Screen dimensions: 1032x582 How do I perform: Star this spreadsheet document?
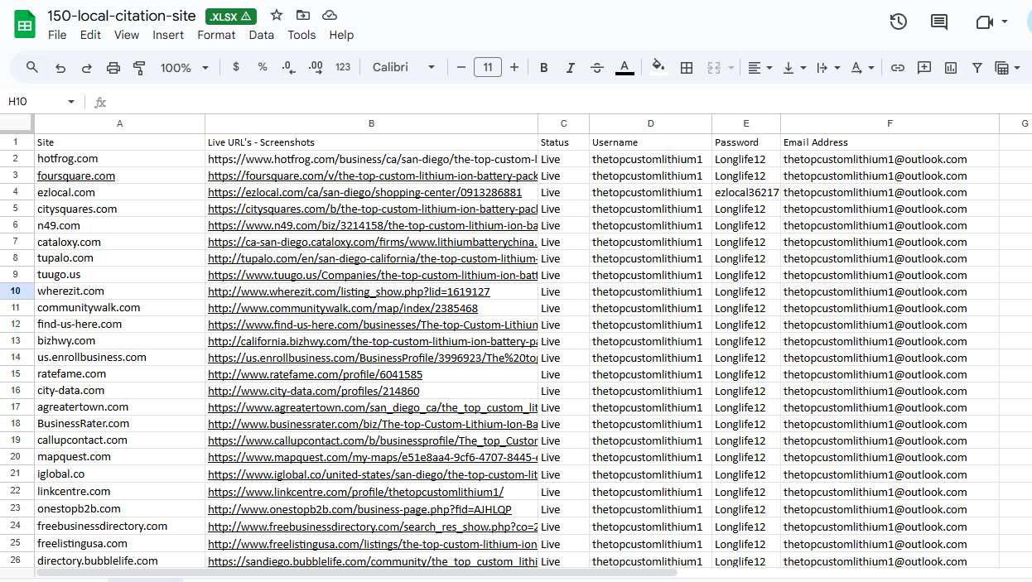tap(277, 16)
